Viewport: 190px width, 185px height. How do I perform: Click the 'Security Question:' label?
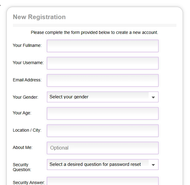(x=22, y=167)
